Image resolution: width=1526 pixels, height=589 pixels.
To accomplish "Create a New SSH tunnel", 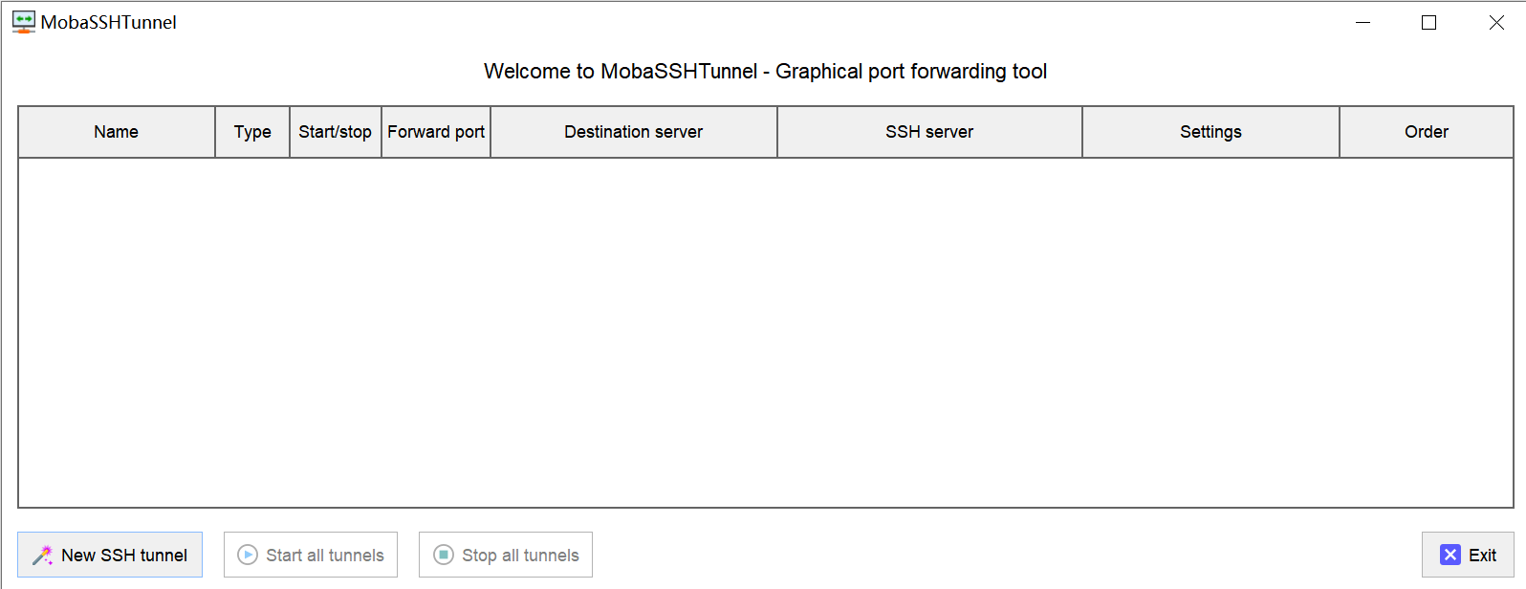I will coord(110,555).
